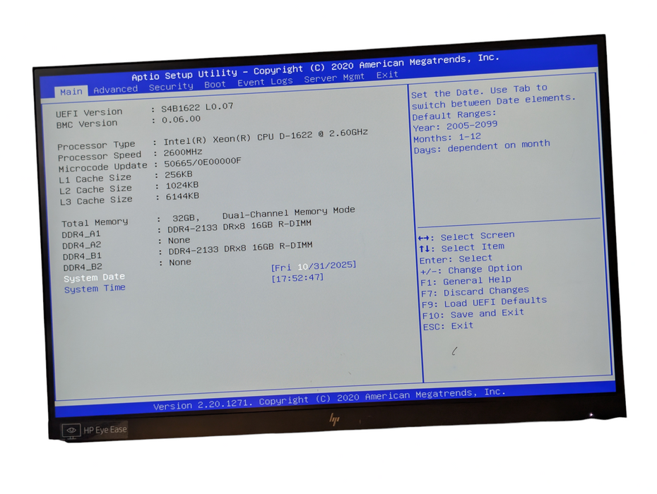Image resolution: width=657 pixels, height=494 pixels.
Task: Click the F9: Load UEFI Defaults hint
Action: click(485, 302)
